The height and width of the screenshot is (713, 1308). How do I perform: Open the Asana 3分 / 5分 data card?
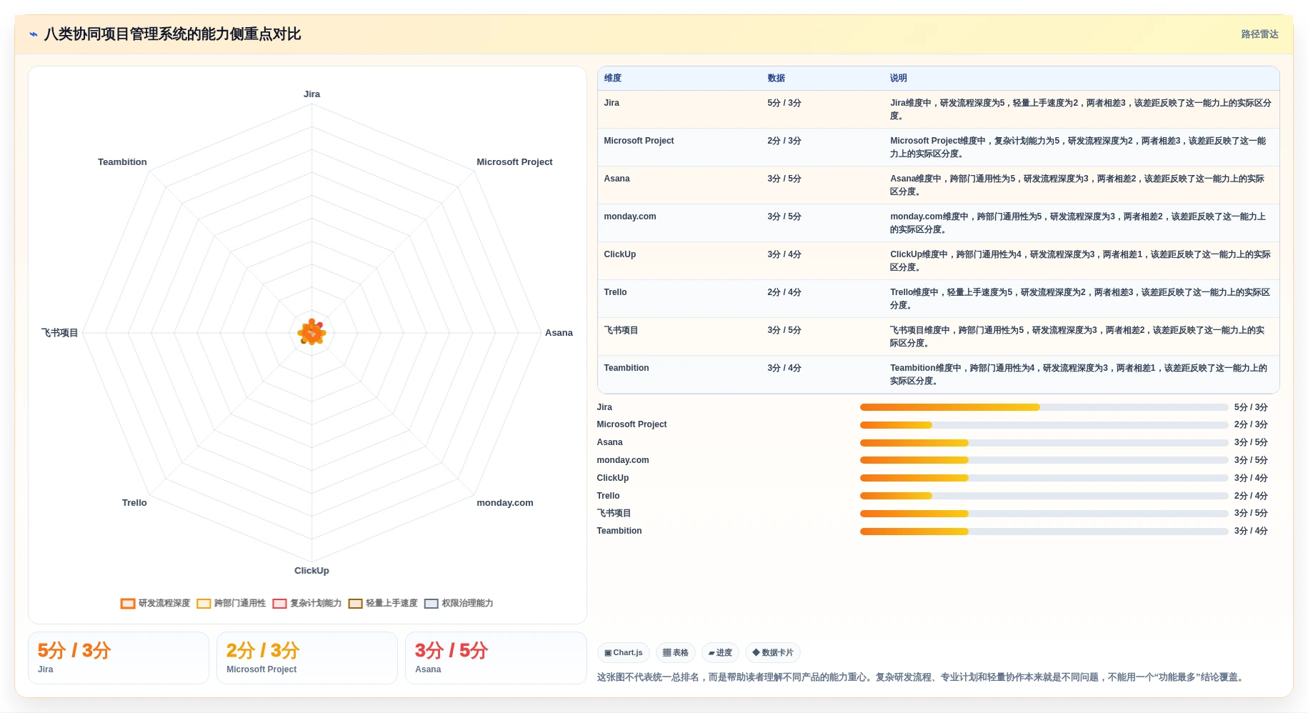pos(496,658)
